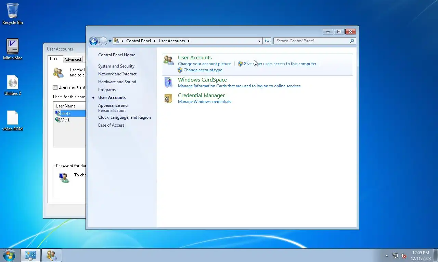Image resolution: width=438 pixels, height=262 pixels.
Task: Click Manage Windows credentials link
Action: (x=204, y=102)
